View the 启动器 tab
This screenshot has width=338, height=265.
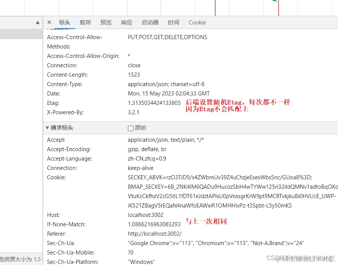click(x=150, y=23)
